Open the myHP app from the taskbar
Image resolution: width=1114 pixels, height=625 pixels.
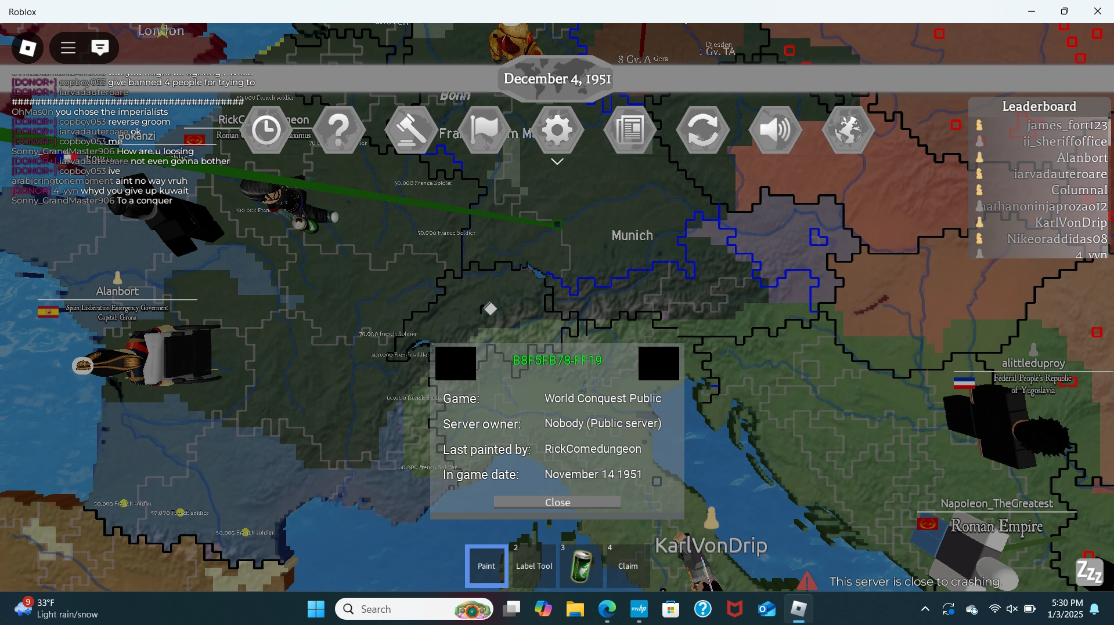click(639, 609)
